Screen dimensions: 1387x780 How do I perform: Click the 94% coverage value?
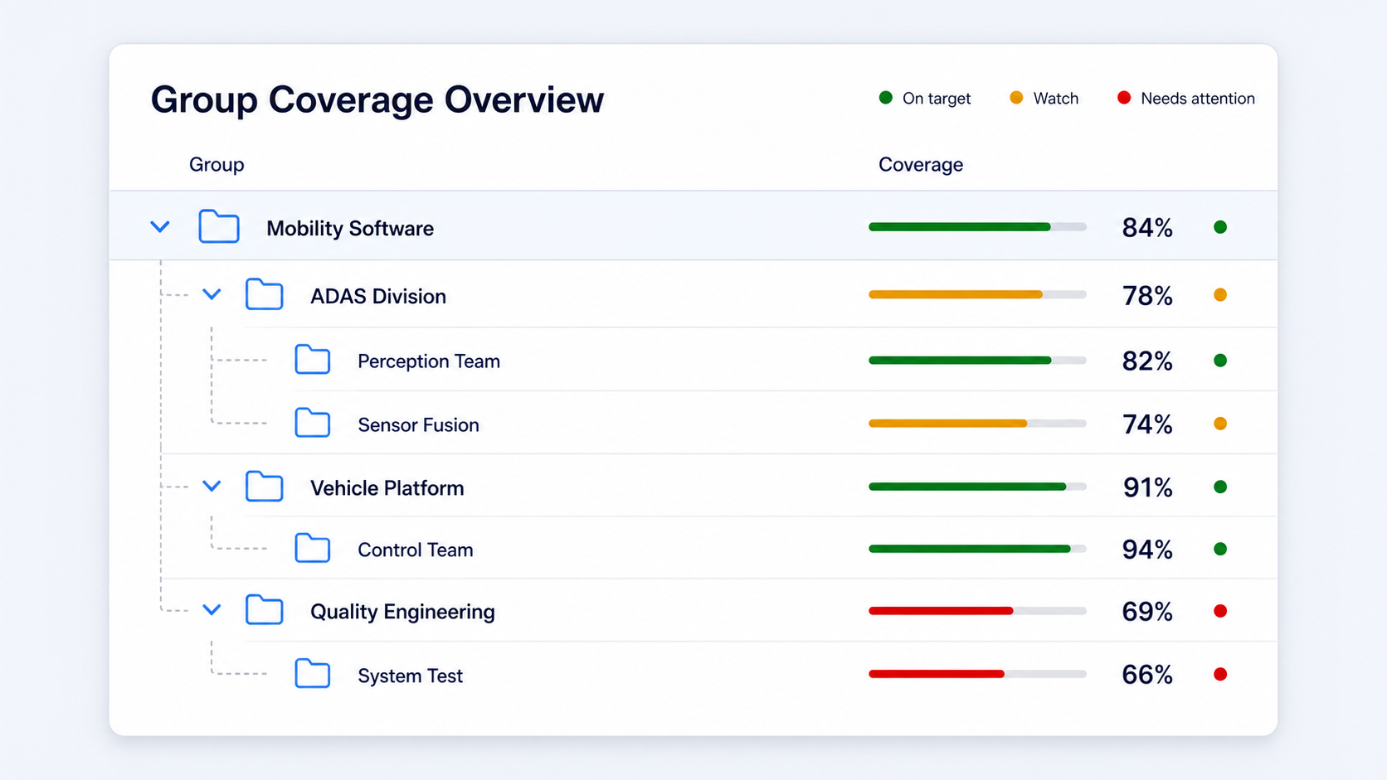click(x=1147, y=550)
